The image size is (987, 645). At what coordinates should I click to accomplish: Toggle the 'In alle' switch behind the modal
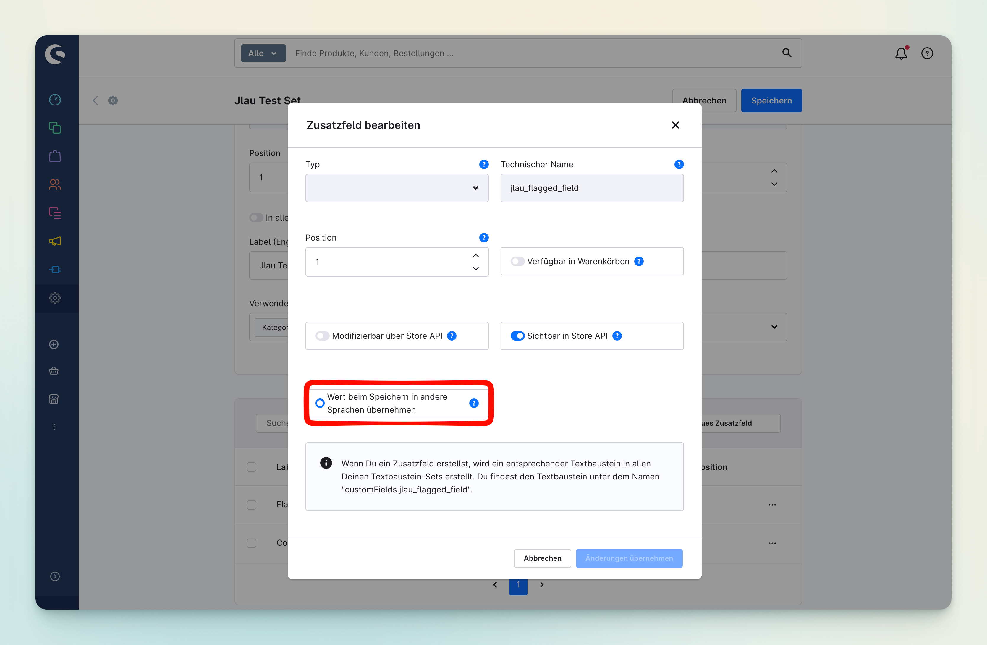(256, 218)
